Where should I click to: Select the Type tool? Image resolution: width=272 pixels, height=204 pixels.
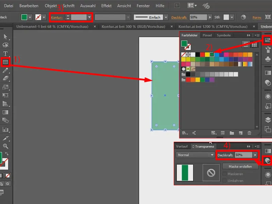click(x=5, y=53)
